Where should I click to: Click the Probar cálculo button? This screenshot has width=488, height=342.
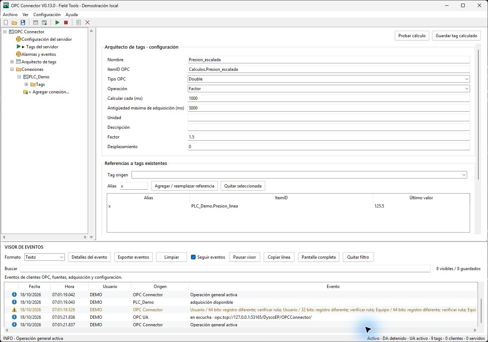point(412,36)
